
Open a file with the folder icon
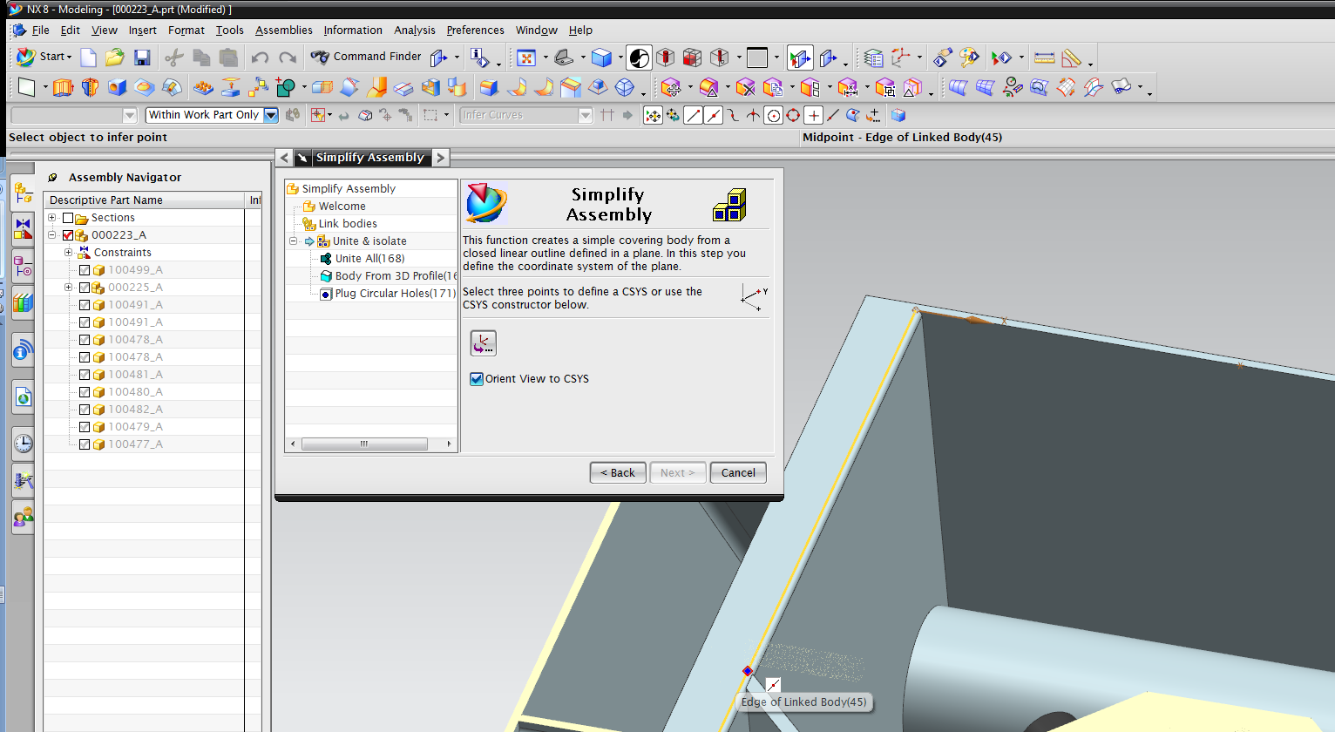pos(115,58)
